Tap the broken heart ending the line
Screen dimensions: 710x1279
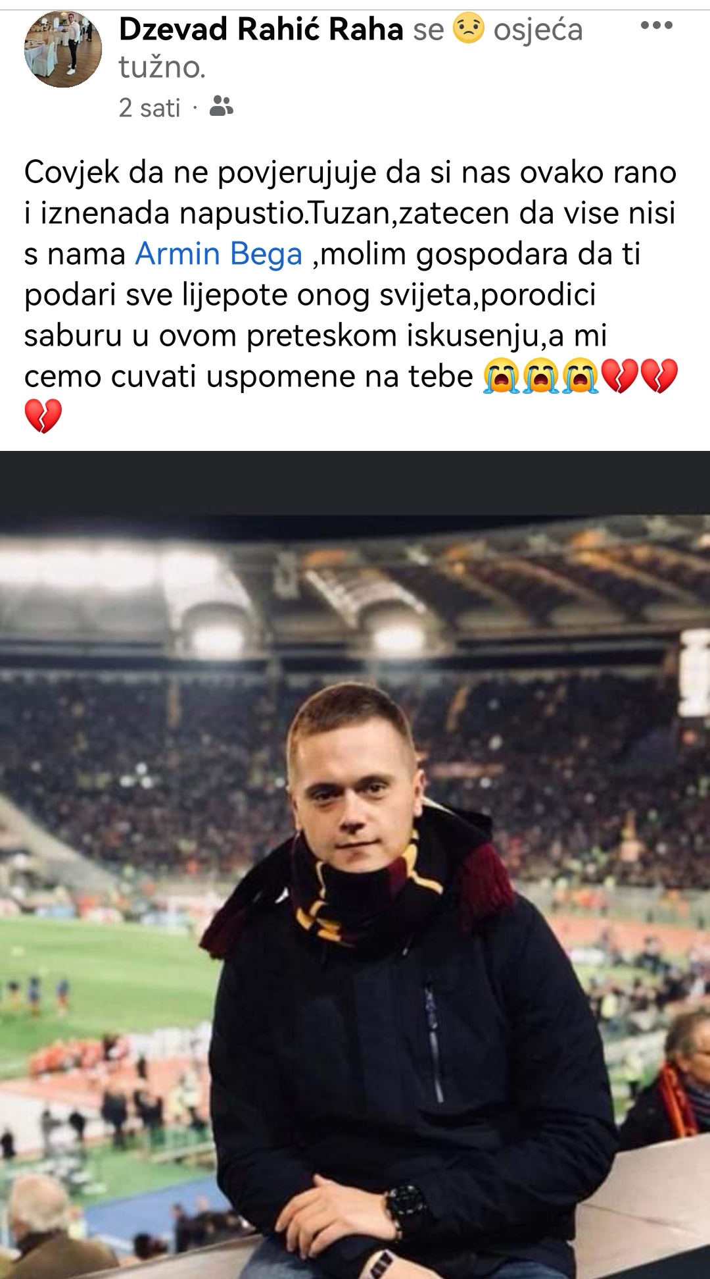point(659,377)
